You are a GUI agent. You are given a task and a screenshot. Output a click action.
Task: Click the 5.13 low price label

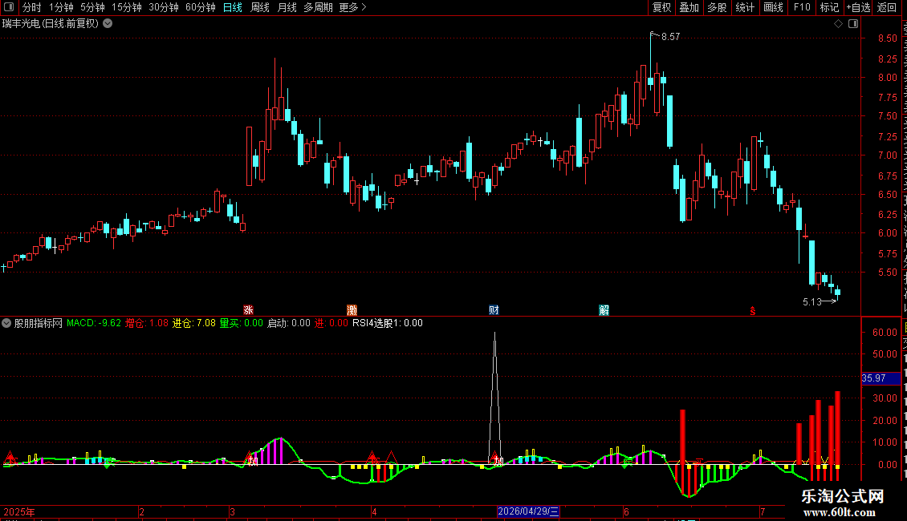click(x=812, y=302)
